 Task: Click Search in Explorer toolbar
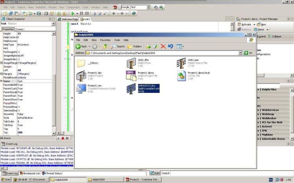pyautogui.click(x=118, y=46)
